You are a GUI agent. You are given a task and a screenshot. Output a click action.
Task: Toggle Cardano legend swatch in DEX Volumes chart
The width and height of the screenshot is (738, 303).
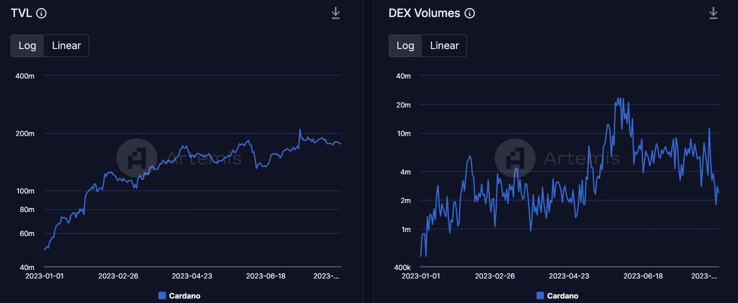click(540, 295)
